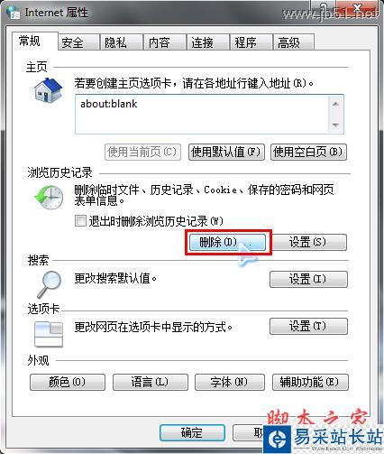Screen dimensions: 384x454
Task: Open the 隐私 tab
Action: tap(122, 42)
